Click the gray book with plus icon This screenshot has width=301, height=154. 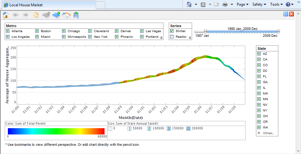(46, 15)
